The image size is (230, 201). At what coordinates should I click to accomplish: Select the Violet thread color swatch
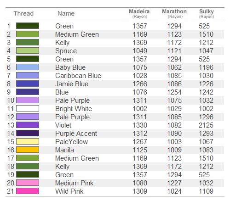pyautogui.click(x=28, y=125)
